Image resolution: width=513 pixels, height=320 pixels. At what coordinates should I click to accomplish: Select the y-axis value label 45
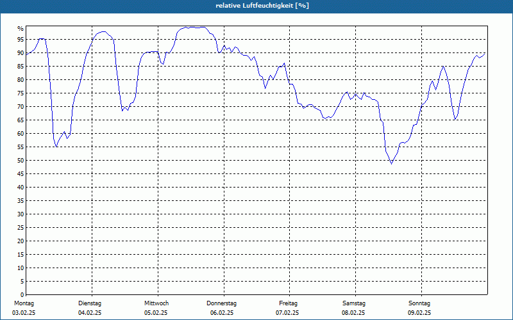point(21,173)
